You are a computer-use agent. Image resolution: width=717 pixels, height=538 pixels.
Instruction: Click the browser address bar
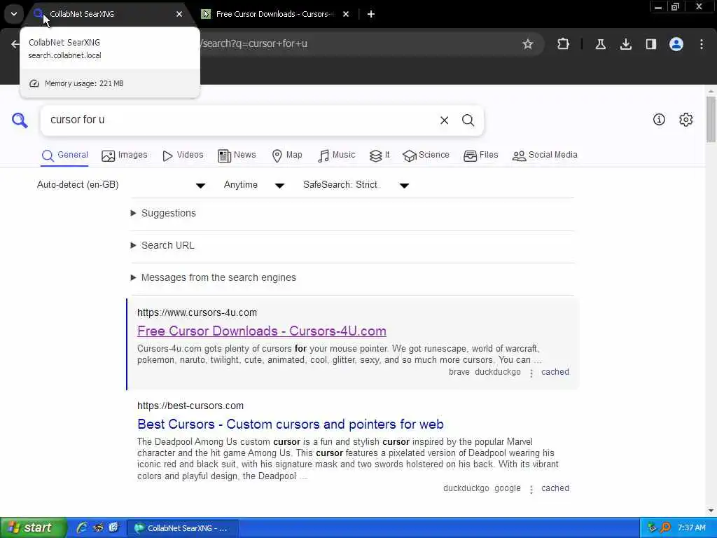click(356, 44)
